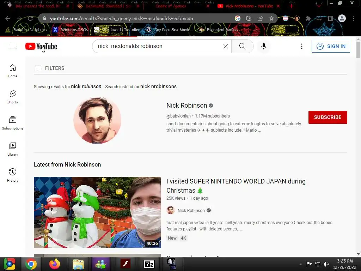Open 'I visited SUPER NINTENDO WORLD JAPAN' title
This screenshot has height=271, width=361.
click(x=236, y=186)
